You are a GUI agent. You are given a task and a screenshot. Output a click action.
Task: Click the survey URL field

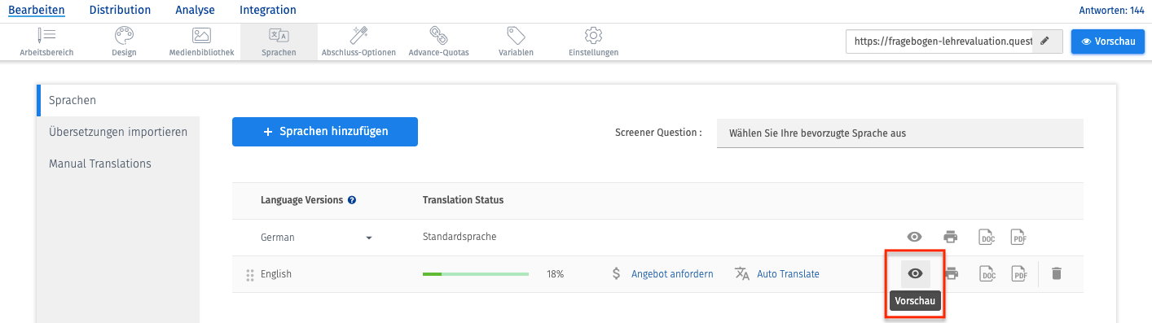pyautogui.click(x=939, y=41)
